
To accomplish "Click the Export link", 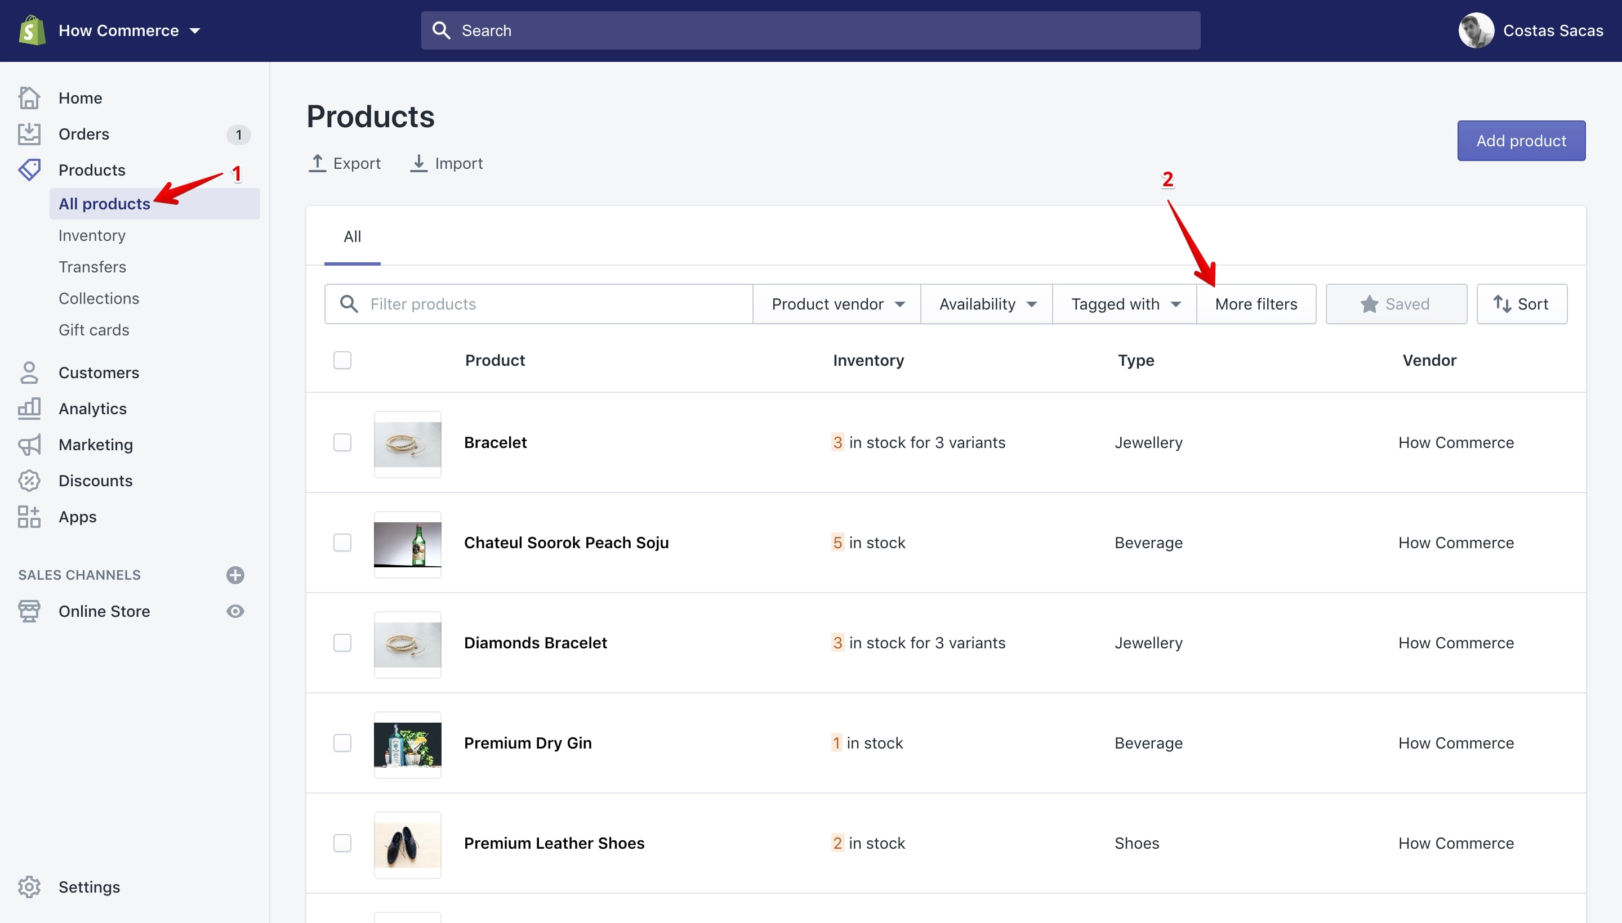I will coord(345,163).
